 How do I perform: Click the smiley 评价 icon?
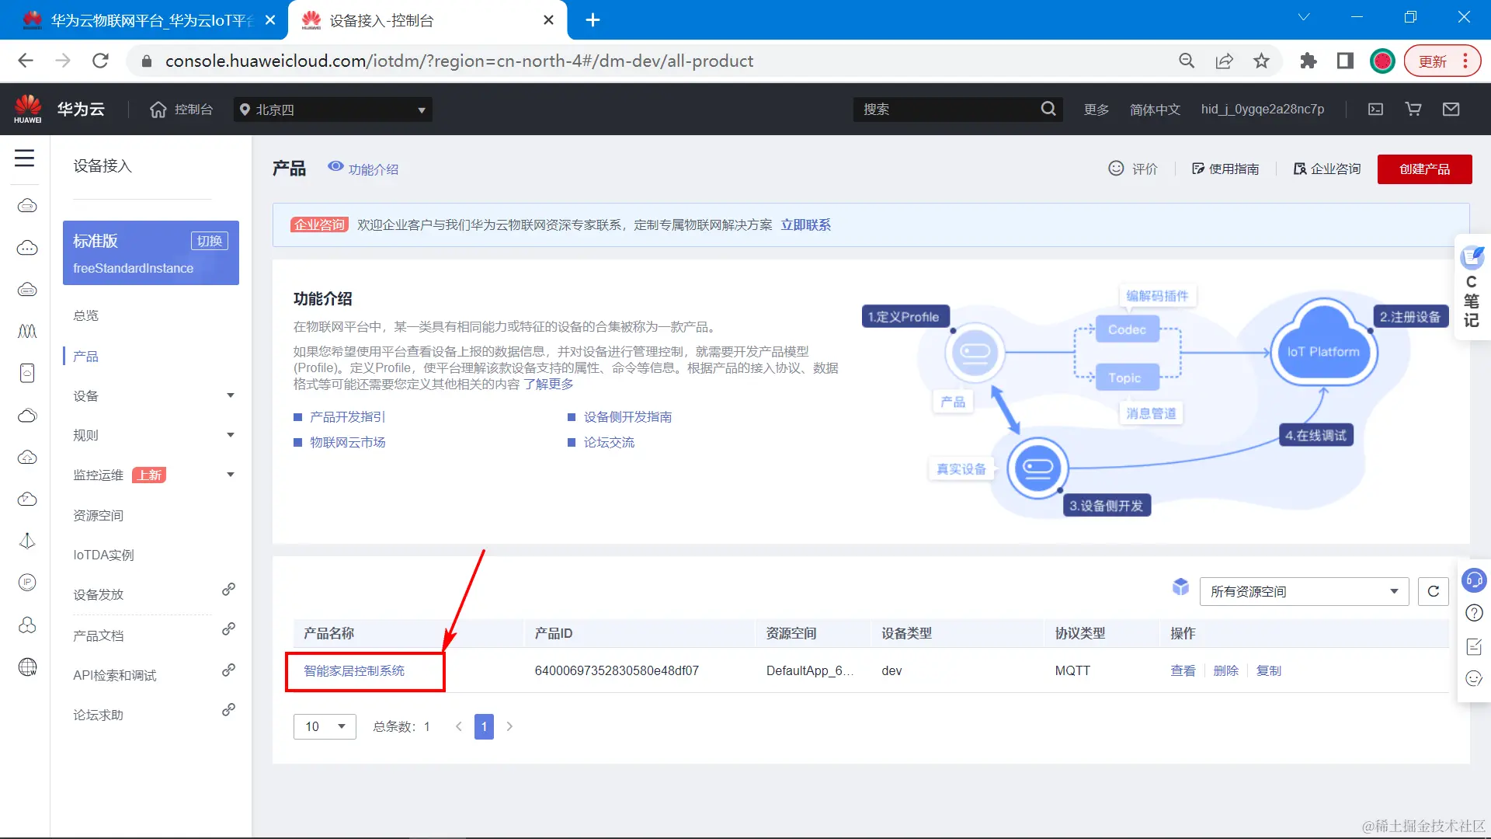pyautogui.click(x=1116, y=169)
